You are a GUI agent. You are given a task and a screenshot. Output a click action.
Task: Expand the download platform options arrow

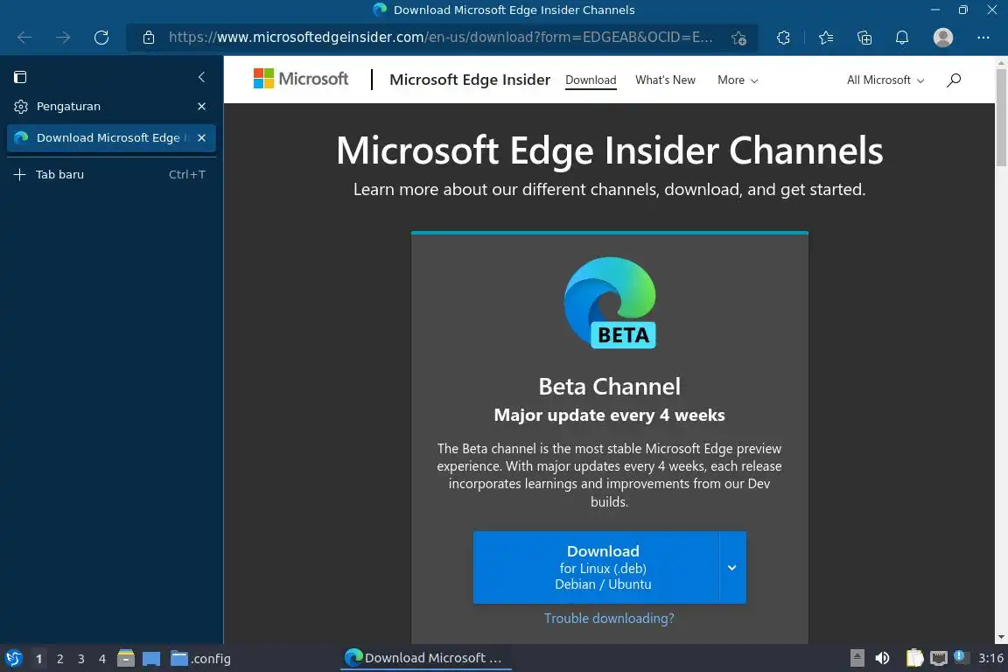[732, 567]
